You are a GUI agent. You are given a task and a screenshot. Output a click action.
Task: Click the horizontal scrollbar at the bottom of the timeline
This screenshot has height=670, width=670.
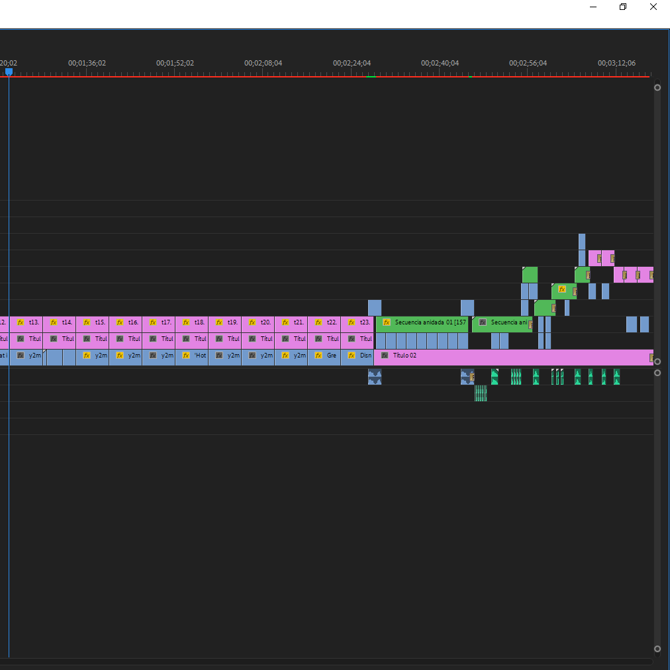pyautogui.click(x=326, y=662)
